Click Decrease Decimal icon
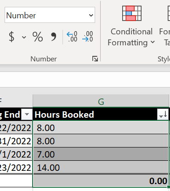Image resolution: width=170 pixels, height=191 pixels. click(x=87, y=37)
